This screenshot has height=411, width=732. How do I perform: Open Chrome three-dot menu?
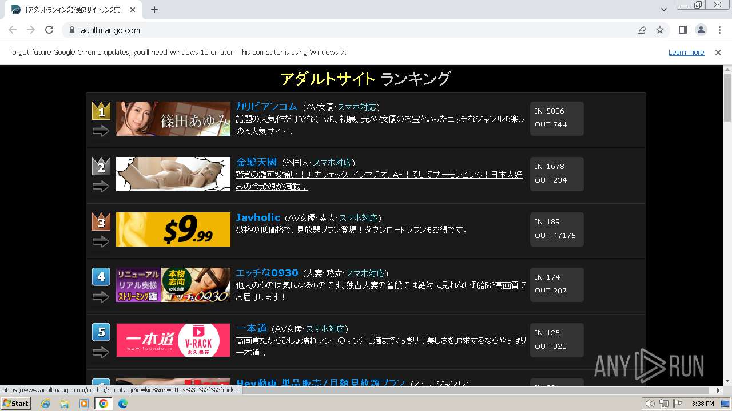click(x=719, y=30)
